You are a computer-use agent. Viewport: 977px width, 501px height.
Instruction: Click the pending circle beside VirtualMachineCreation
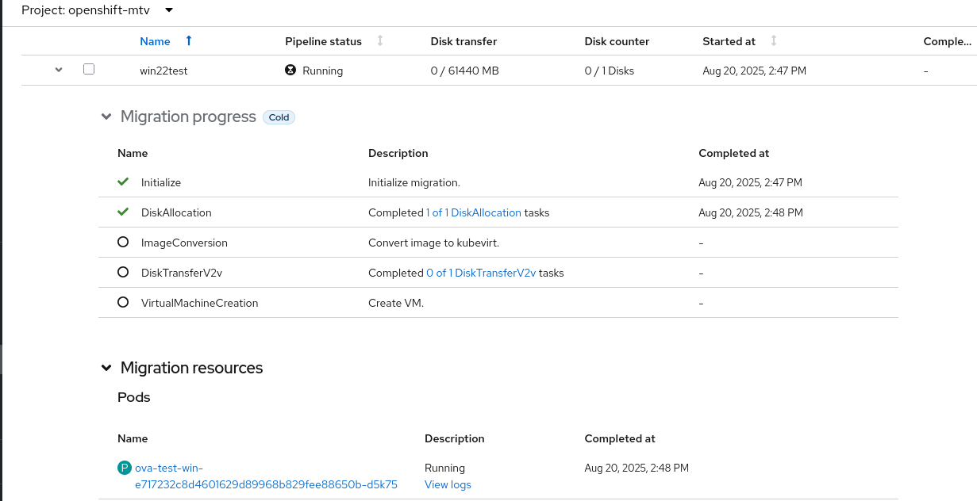(x=123, y=302)
